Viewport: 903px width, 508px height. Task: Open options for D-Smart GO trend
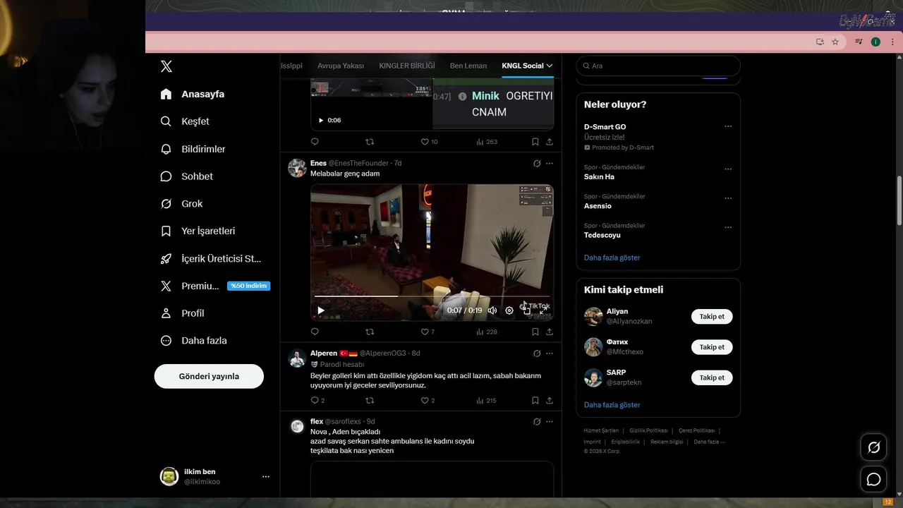(x=728, y=127)
